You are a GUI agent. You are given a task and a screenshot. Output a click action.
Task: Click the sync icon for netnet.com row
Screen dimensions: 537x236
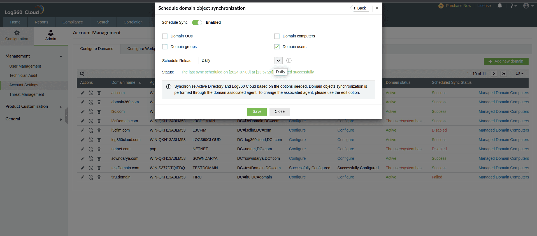tap(91, 149)
